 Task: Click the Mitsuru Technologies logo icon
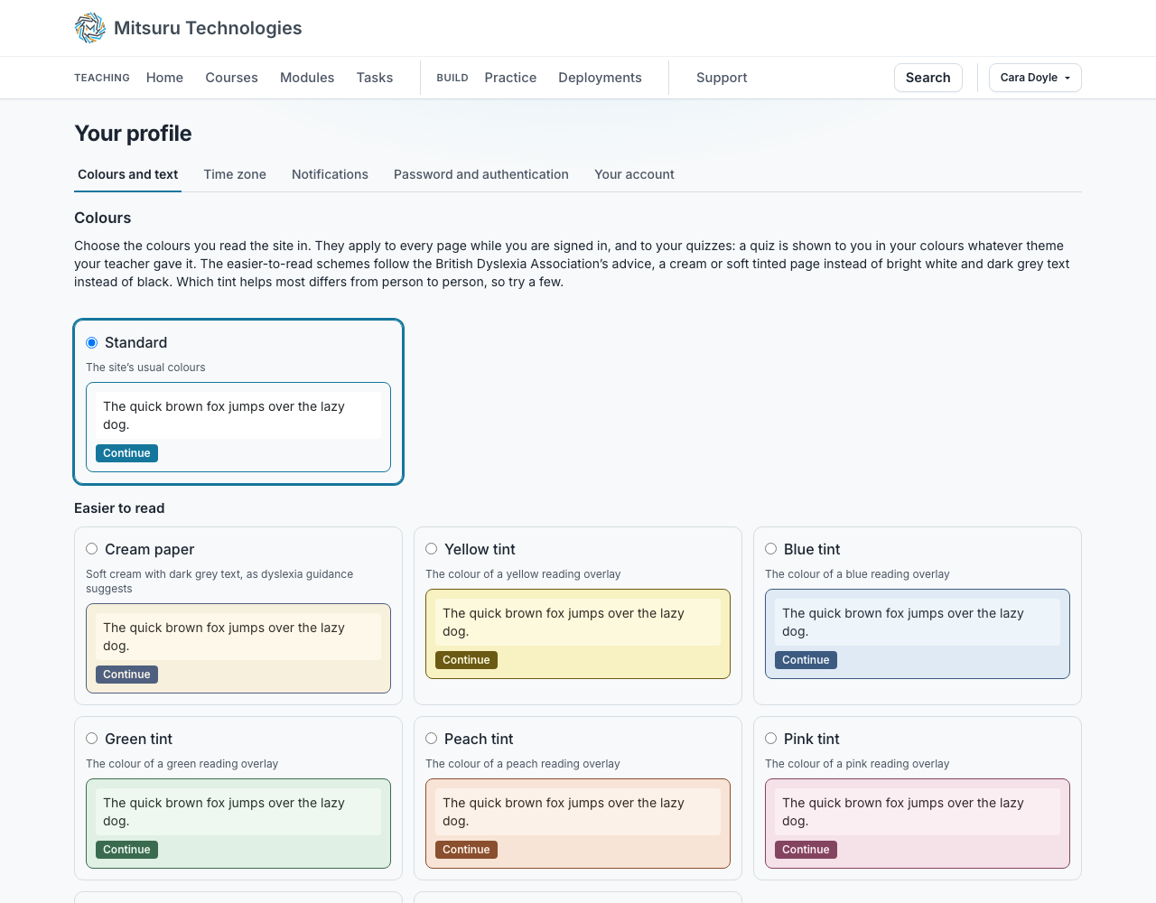coord(90,28)
